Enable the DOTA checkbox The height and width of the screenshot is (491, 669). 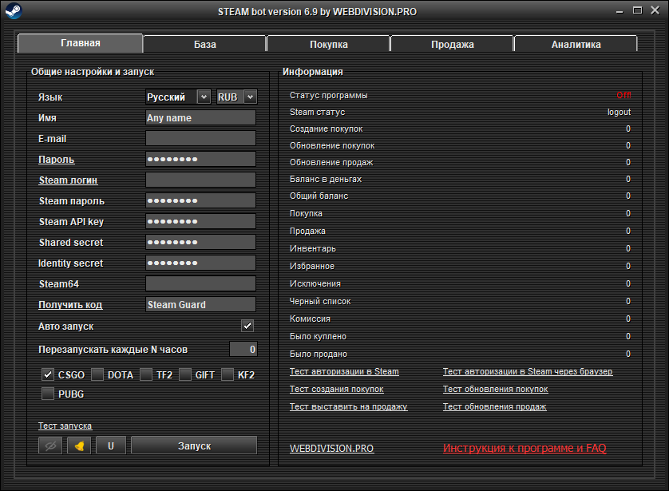click(97, 374)
